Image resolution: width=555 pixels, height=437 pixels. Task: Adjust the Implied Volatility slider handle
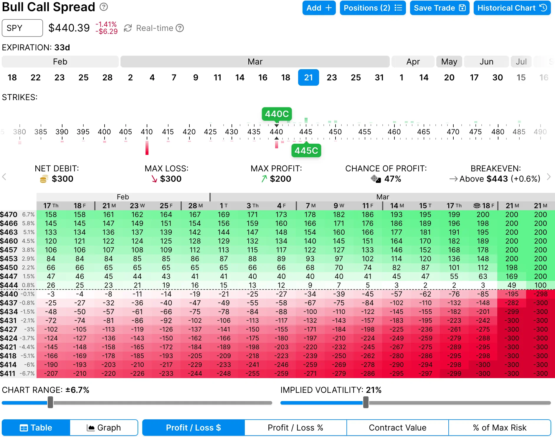366,403
